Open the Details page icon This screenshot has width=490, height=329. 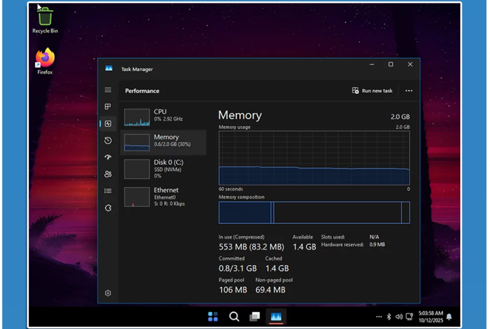pyautogui.click(x=108, y=191)
